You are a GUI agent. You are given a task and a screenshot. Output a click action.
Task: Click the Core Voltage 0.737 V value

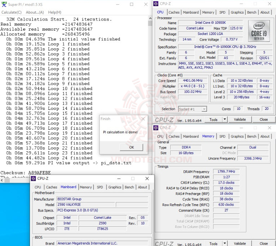tap(232, 39)
